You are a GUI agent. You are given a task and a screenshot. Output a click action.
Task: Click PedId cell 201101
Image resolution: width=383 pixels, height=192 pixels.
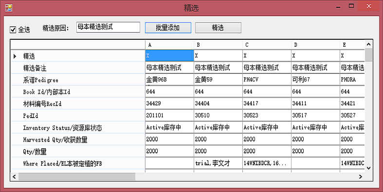pyautogui.click(x=169, y=115)
